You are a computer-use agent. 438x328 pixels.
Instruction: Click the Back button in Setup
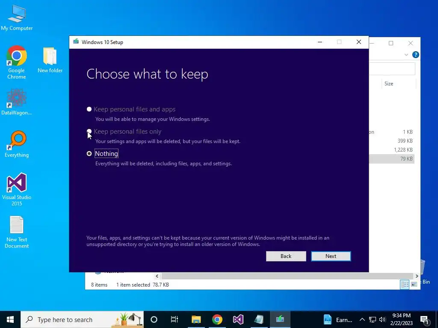coord(286,256)
